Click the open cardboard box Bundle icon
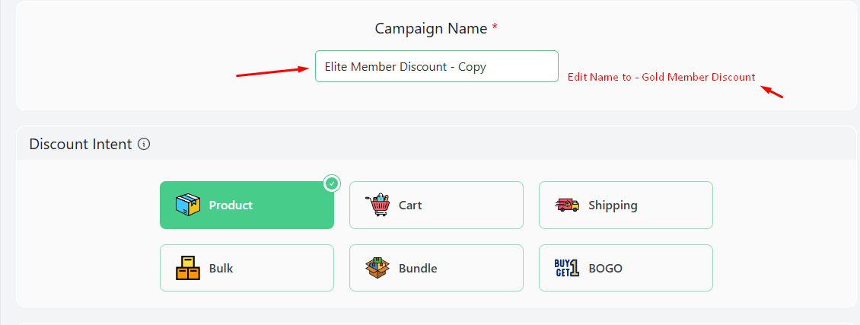This screenshot has height=325, width=860. click(377, 268)
